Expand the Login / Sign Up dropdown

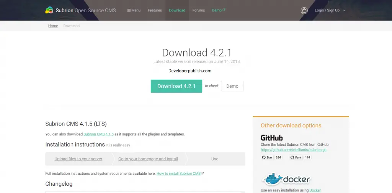point(330,10)
